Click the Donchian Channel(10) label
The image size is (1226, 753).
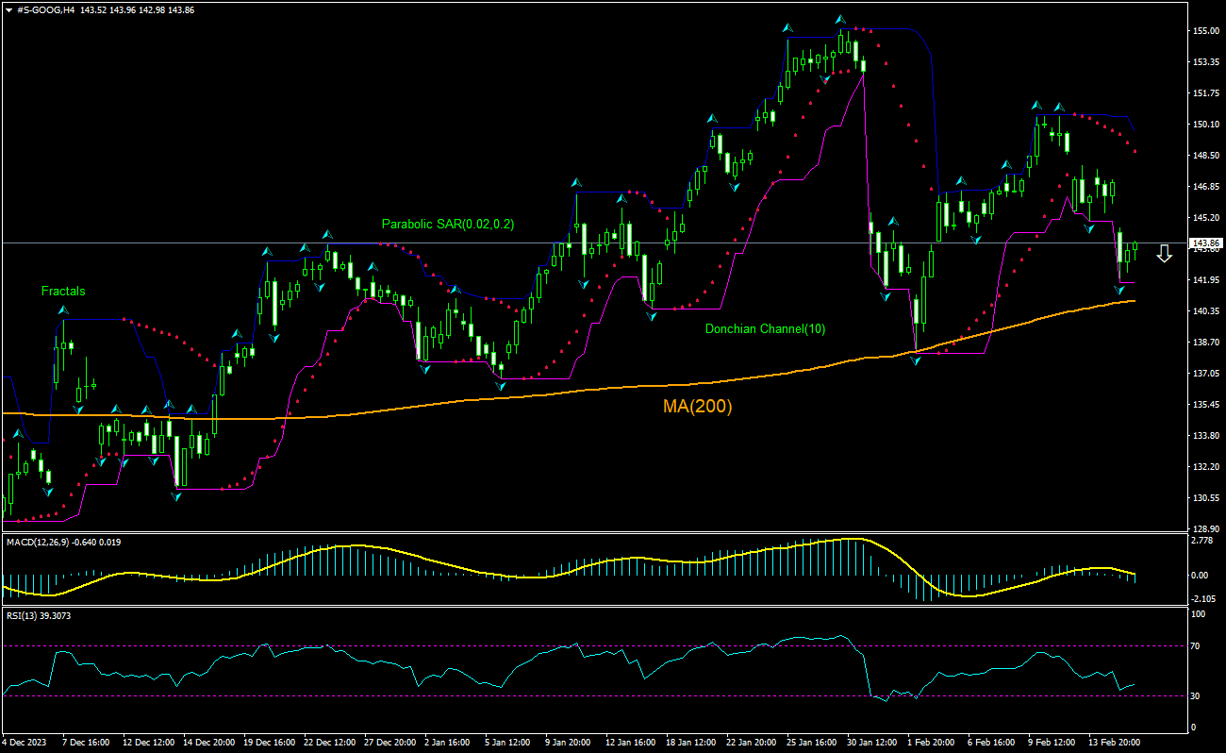point(765,329)
